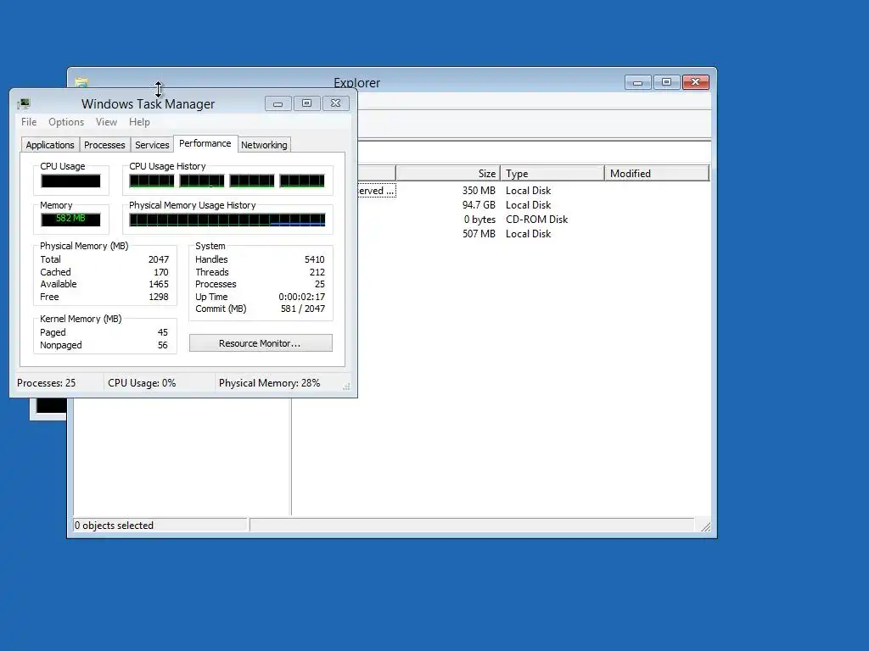Switch to the Networking tab

(264, 145)
